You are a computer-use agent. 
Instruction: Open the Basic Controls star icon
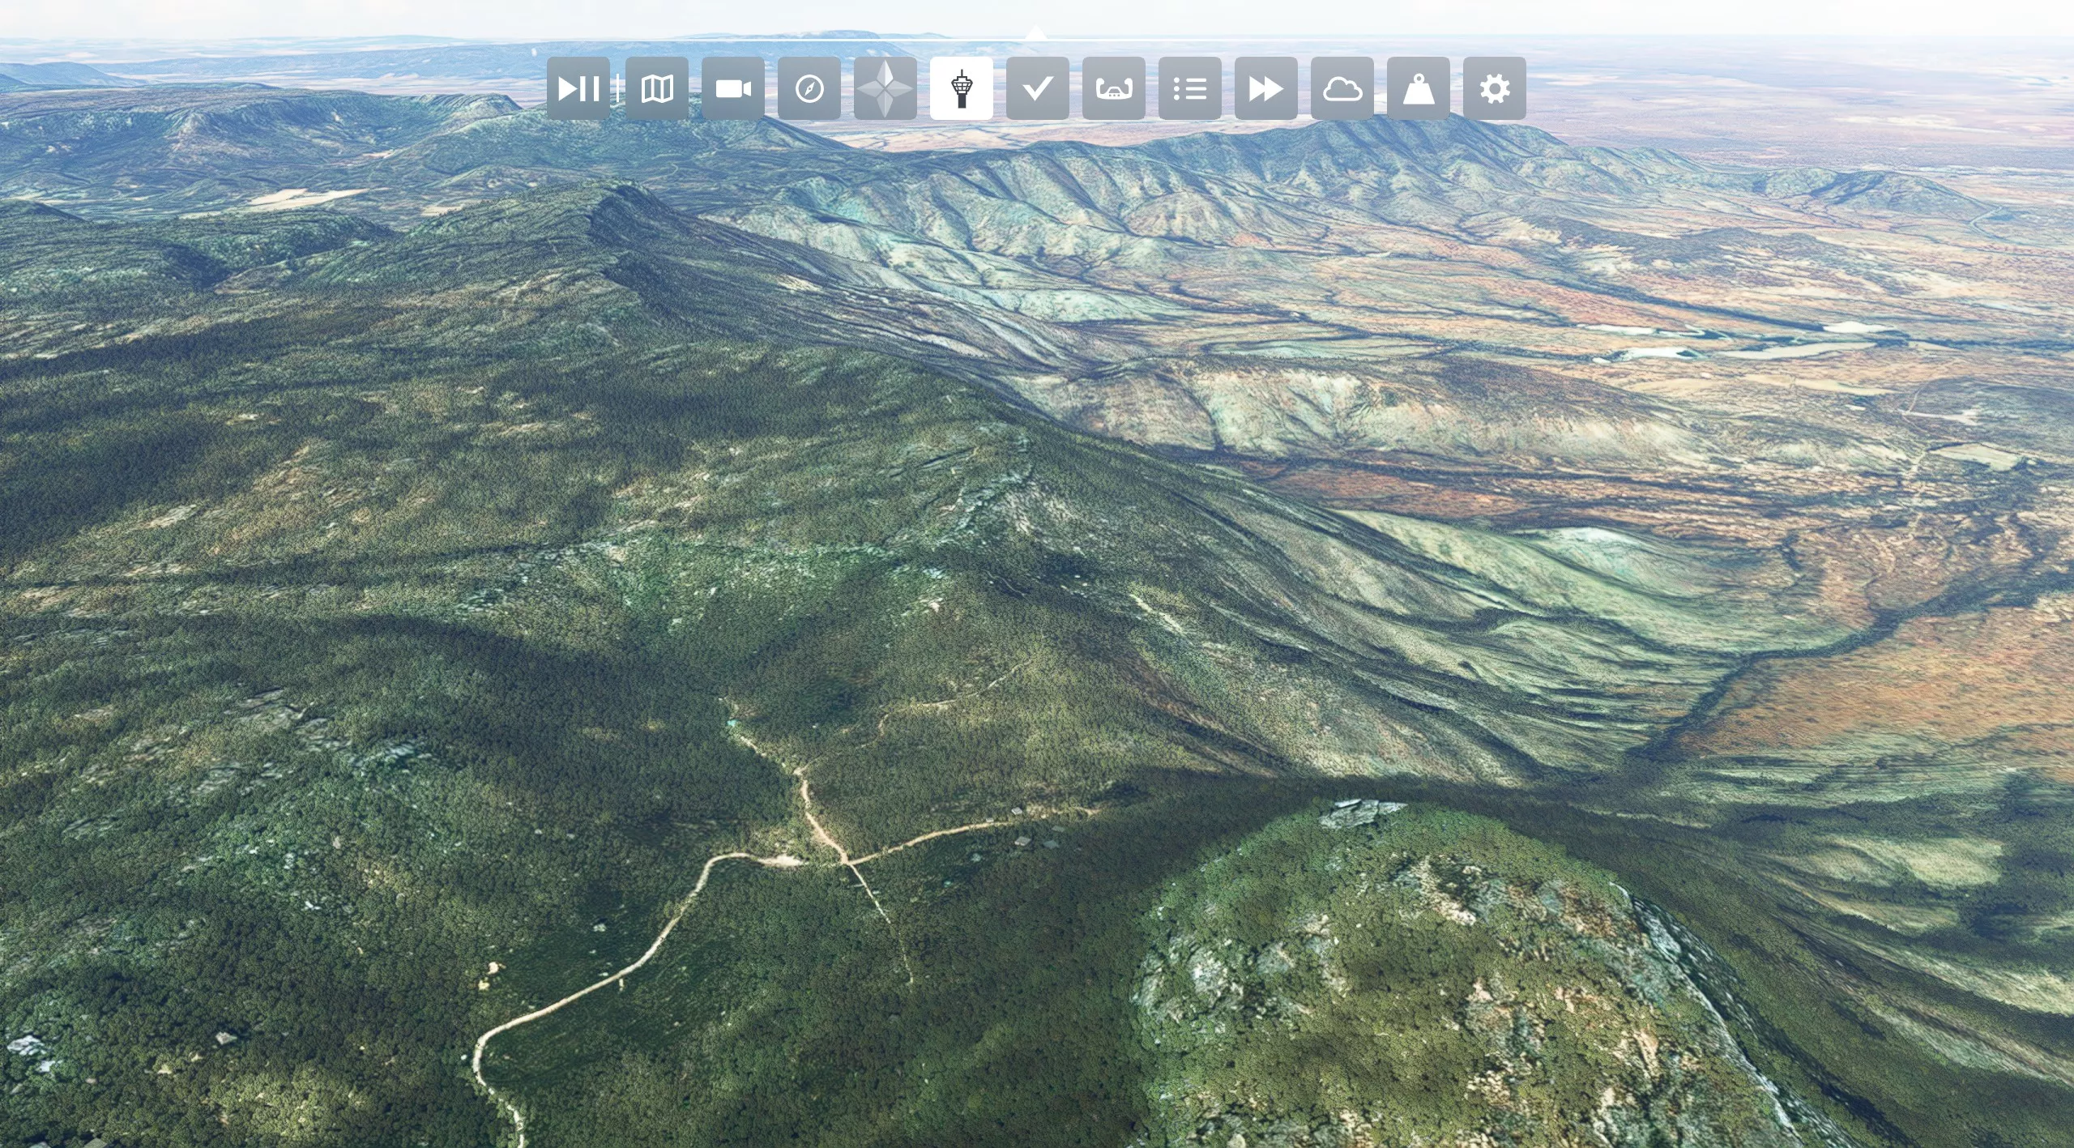coord(885,88)
